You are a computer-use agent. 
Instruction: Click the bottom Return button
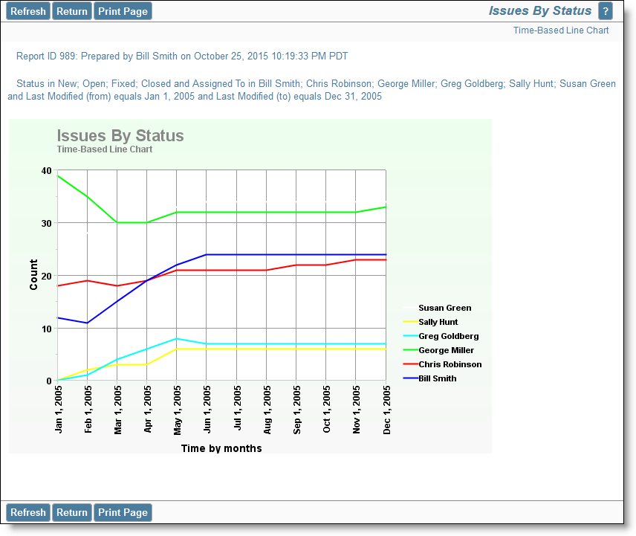[x=72, y=512]
